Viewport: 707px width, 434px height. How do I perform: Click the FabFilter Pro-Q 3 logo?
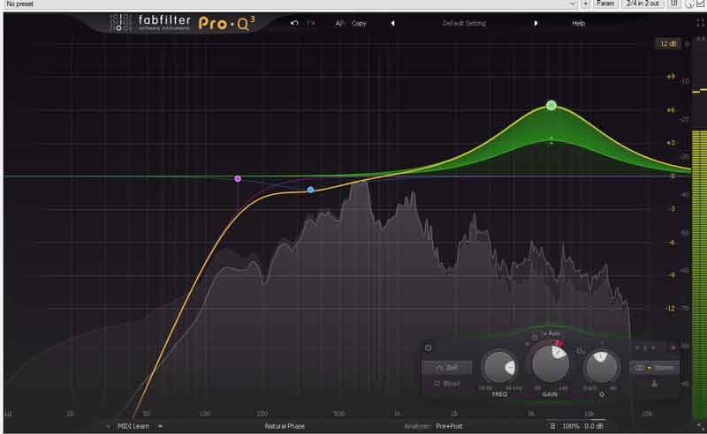[x=182, y=23]
